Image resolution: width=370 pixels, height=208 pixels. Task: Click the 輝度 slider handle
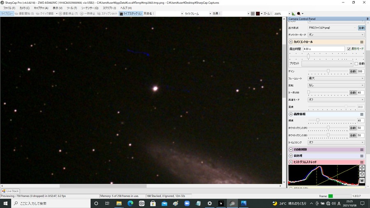(318, 120)
